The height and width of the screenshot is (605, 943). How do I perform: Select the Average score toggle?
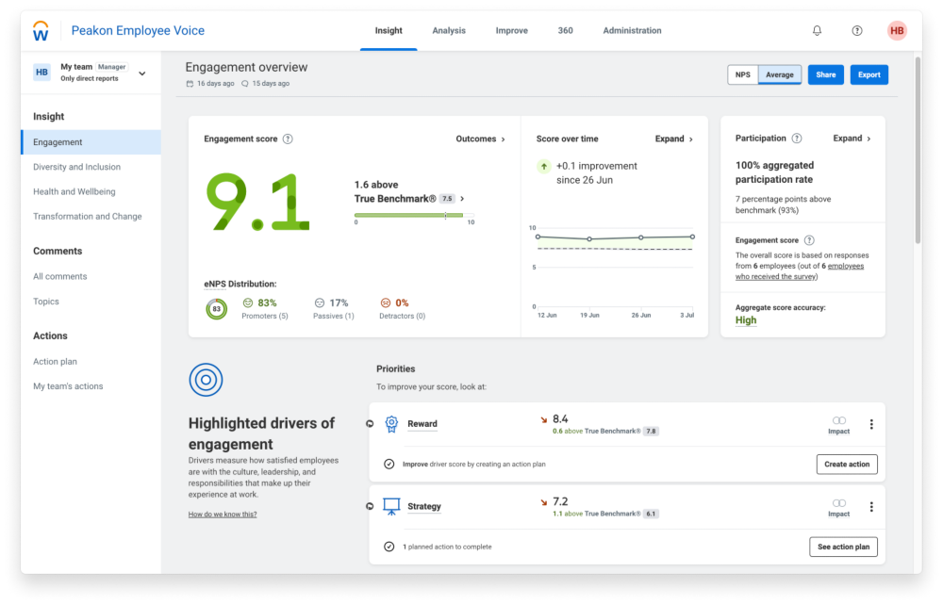[x=779, y=74]
